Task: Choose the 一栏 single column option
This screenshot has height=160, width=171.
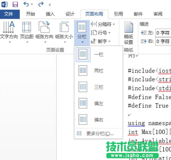Action: [x=99, y=54]
